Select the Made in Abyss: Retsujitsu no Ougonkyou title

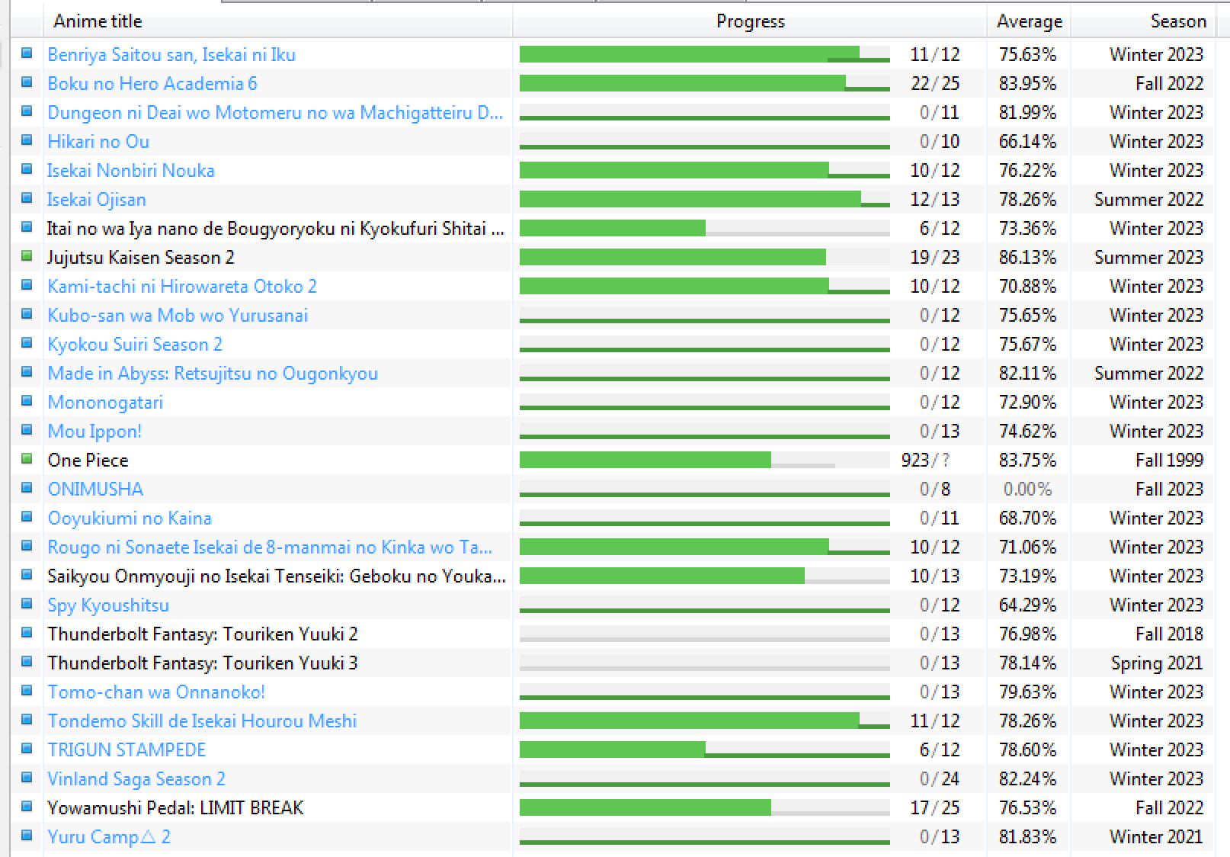click(213, 374)
